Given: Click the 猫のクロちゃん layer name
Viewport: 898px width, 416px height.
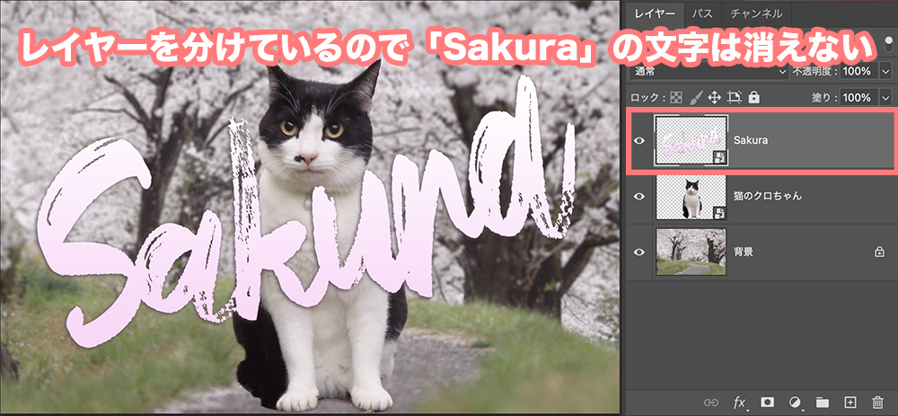Looking at the screenshot, I should (768, 196).
